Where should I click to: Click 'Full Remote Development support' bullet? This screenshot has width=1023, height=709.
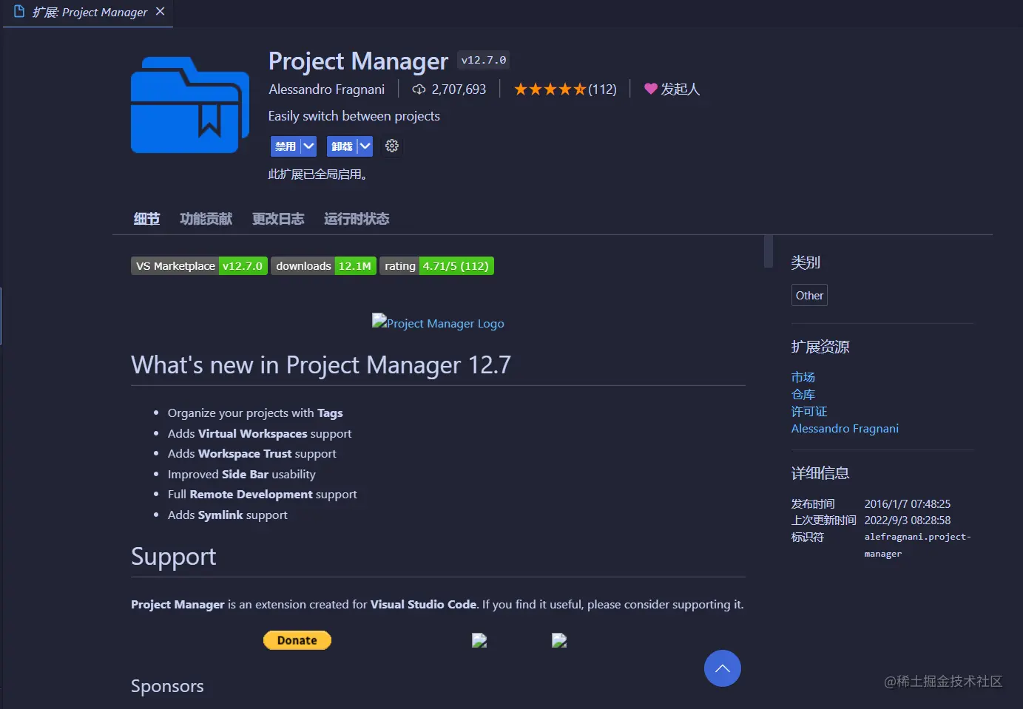click(x=262, y=494)
